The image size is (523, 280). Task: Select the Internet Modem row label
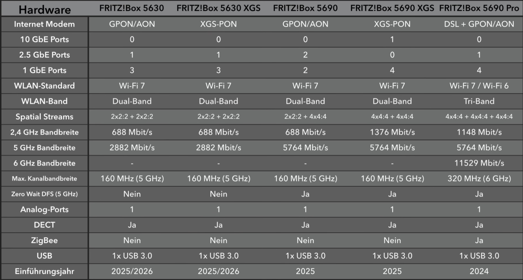(x=44, y=24)
